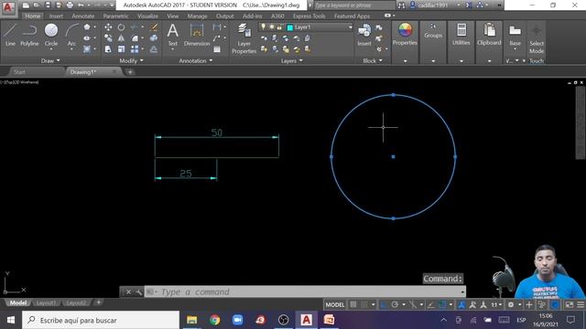Click the Explode tool icon

point(154,38)
